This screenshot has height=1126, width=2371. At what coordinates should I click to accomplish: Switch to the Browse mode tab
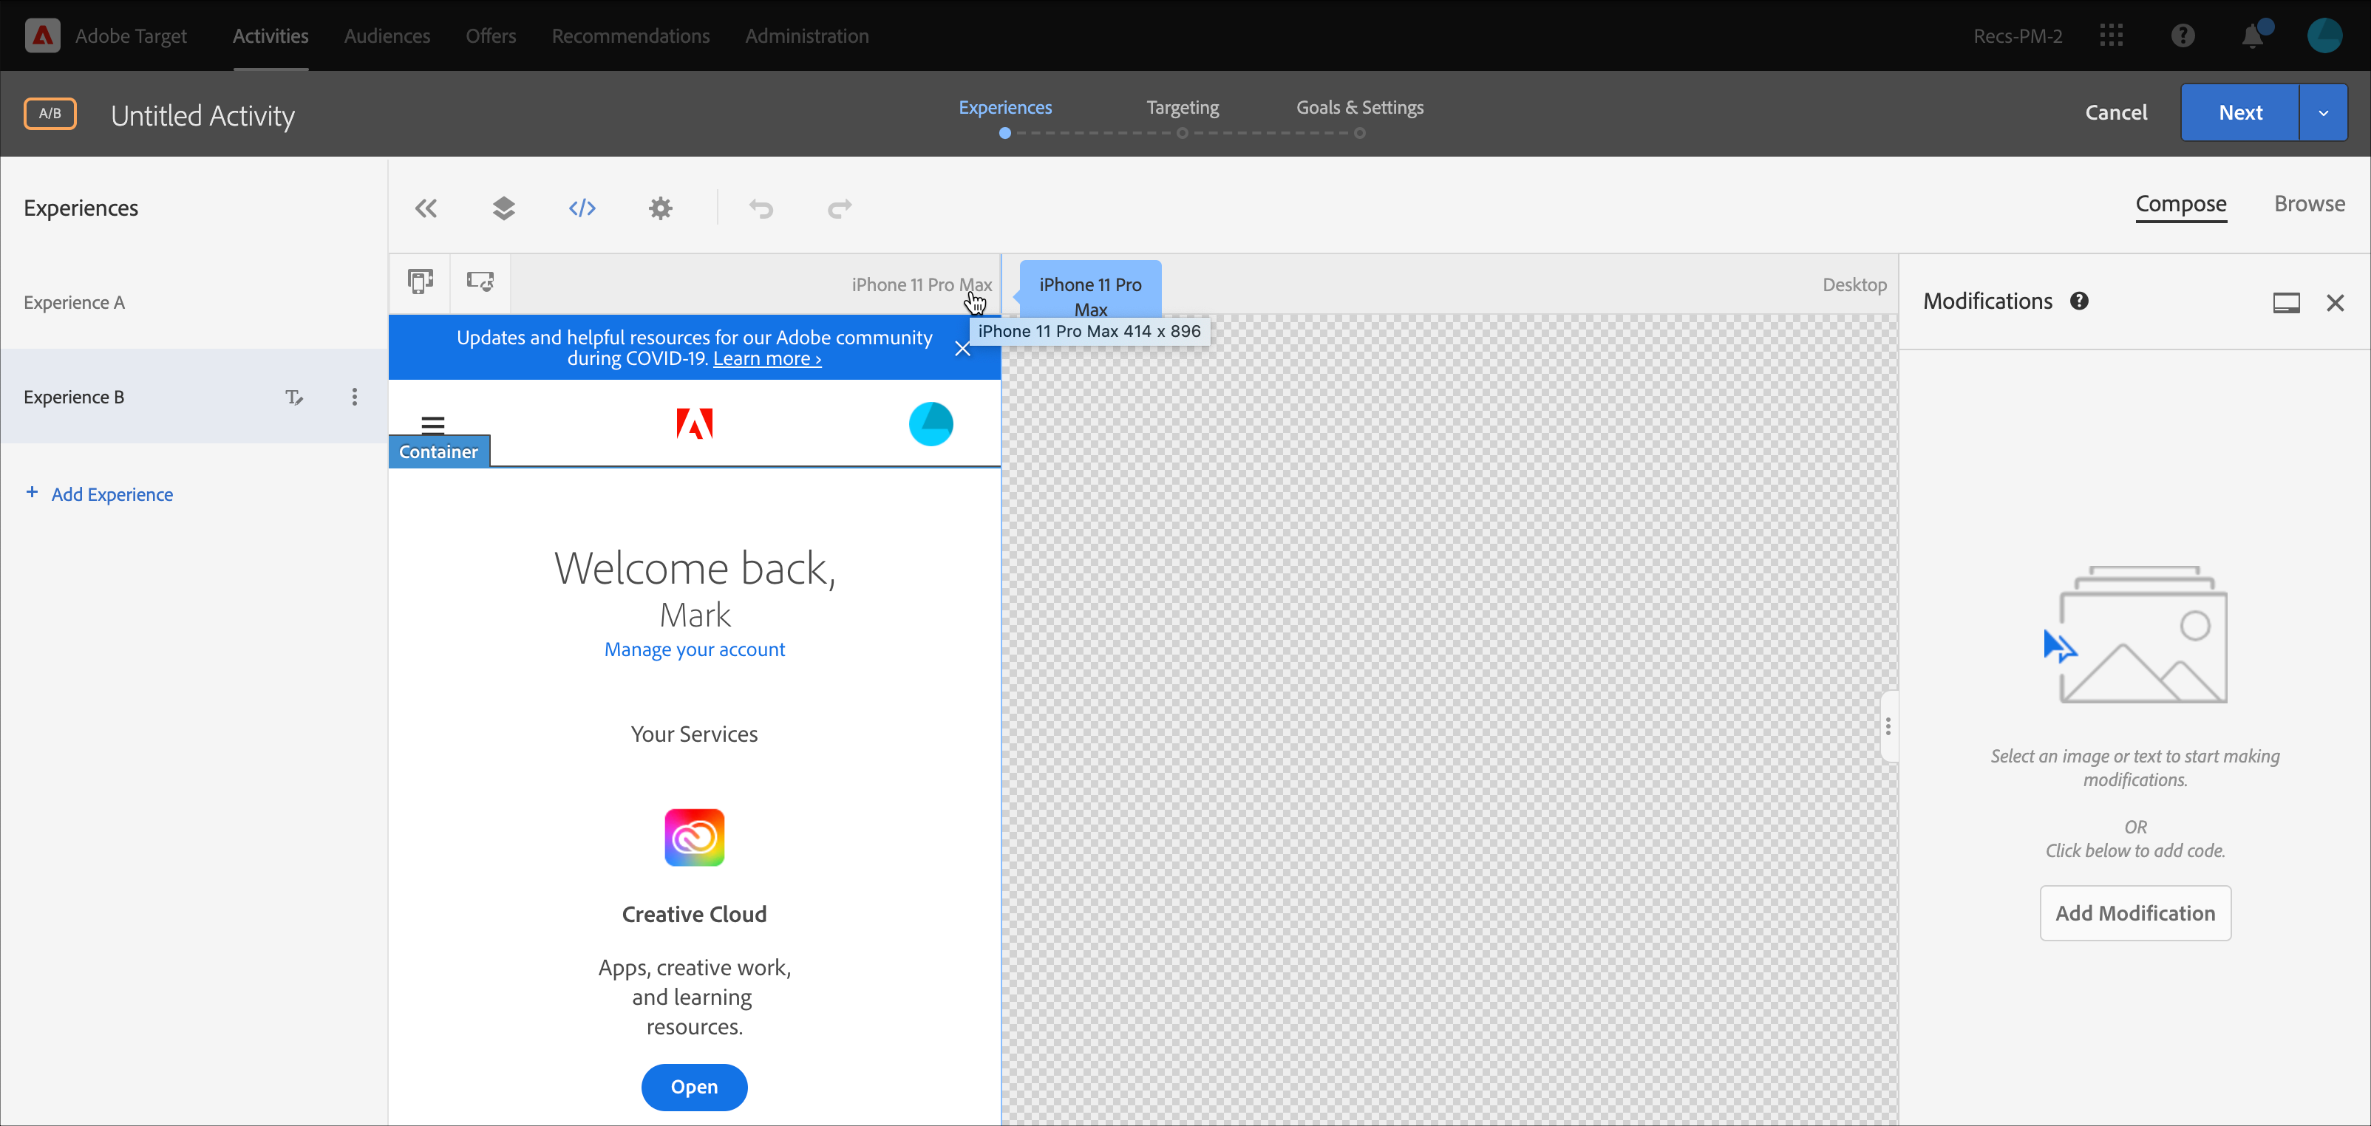[x=2308, y=203]
